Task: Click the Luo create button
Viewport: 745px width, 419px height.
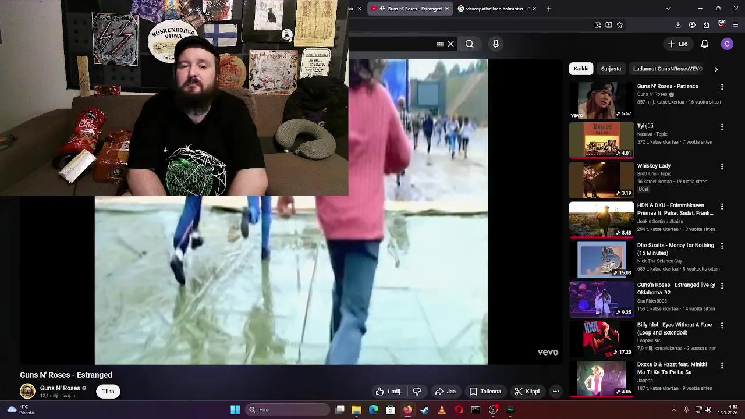Action: tap(677, 44)
